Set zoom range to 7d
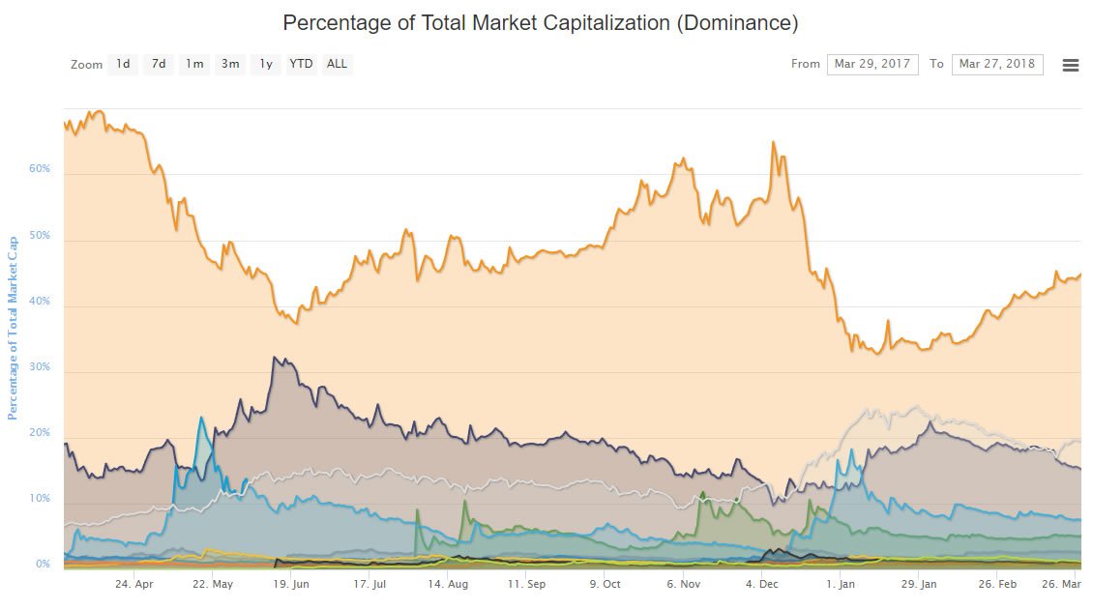The image size is (1093, 609). pyautogui.click(x=159, y=64)
